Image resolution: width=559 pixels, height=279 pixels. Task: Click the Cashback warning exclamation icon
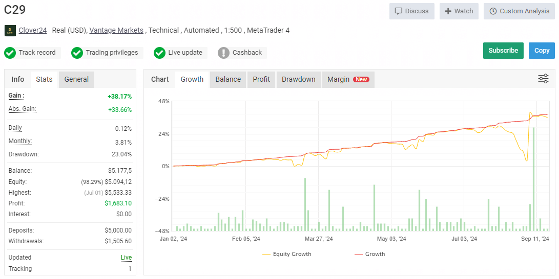click(x=223, y=53)
